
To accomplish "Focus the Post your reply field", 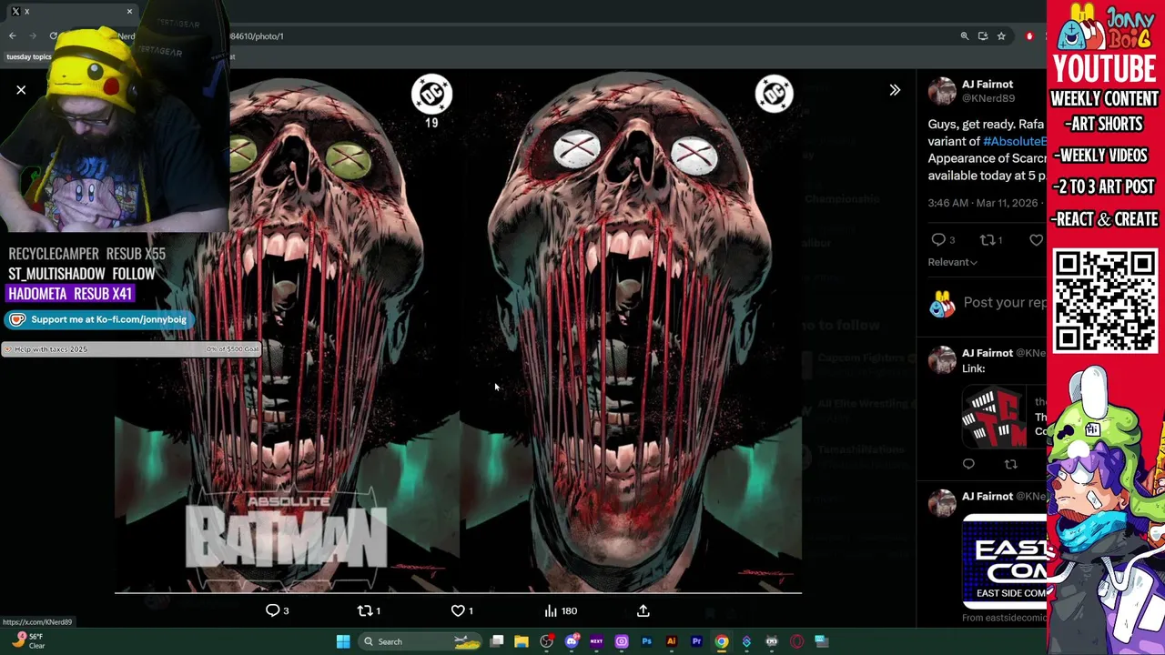I will click(1005, 303).
